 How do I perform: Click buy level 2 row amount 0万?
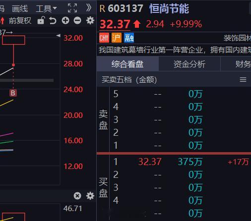point(195,175)
